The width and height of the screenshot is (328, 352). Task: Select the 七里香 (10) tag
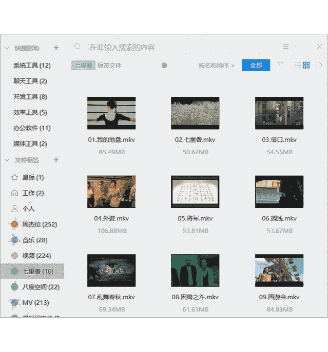[32, 271]
